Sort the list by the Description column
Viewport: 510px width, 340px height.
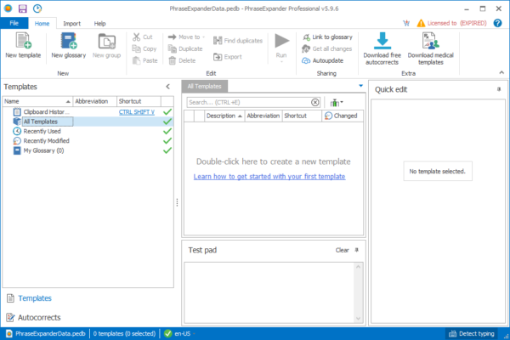point(224,116)
